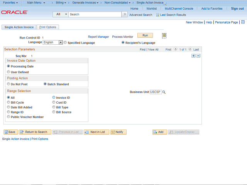Switch to the Single Action Invoice tab
The height and width of the screenshot is (185, 247).
19,27
